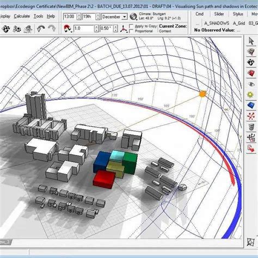
Task: Click the red three-axis origin icon
Action: pos(124,29)
